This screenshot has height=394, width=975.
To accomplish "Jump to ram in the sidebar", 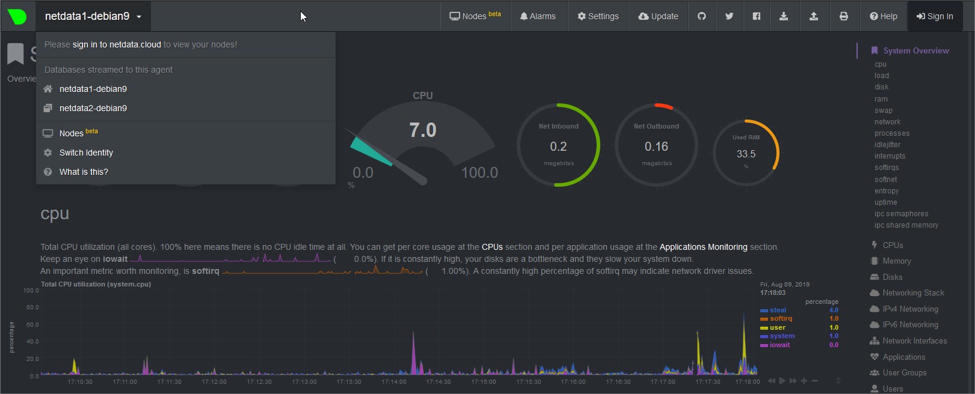I will 881,99.
